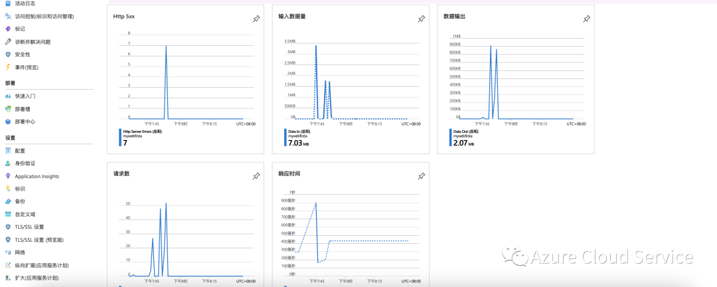Viewport: 717px width, 287px height.
Task: Click the Http 5xx chart title
Action: pyautogui.click(x=124, y=17)
